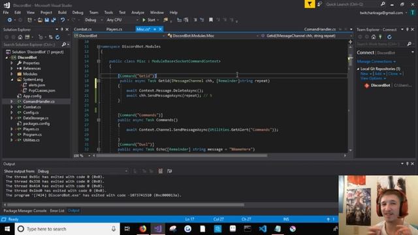Viewport: 418px width, 235px height.
Task: Open the DiscordBot.Modules.Misc type dropdown
Action: pyautogui.click(x=213, y=36)
